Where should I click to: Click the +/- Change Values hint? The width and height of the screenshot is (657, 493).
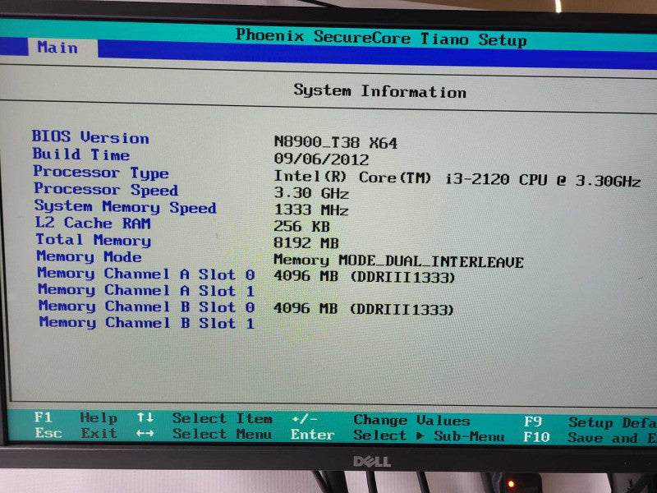pos(381,420)
